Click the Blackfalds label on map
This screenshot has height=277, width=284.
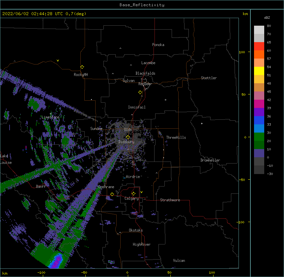pyautogui.click(x=145, y=73)
